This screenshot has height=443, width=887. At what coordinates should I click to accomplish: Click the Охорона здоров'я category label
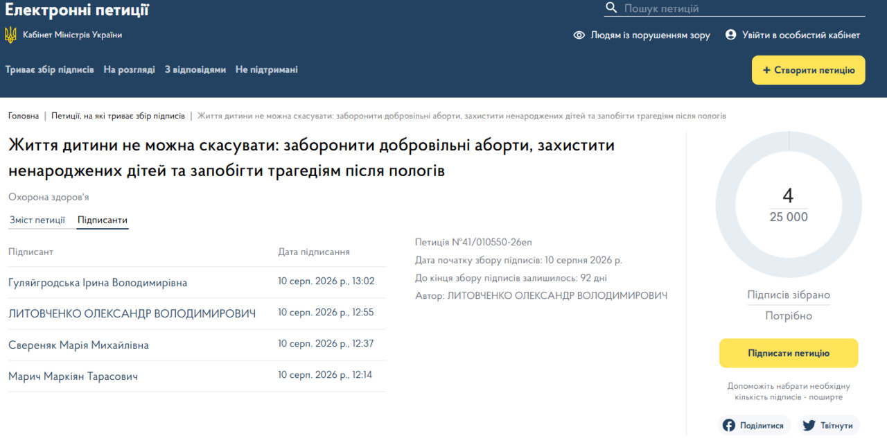coord(49,198)
